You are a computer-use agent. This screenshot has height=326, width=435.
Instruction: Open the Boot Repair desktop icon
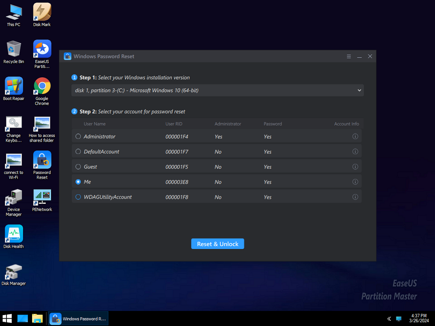[x=13, y=86]
